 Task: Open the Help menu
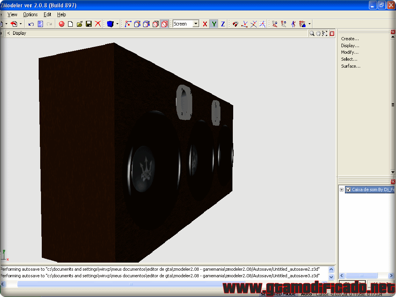pyautogui.click(x=61, y=14)
